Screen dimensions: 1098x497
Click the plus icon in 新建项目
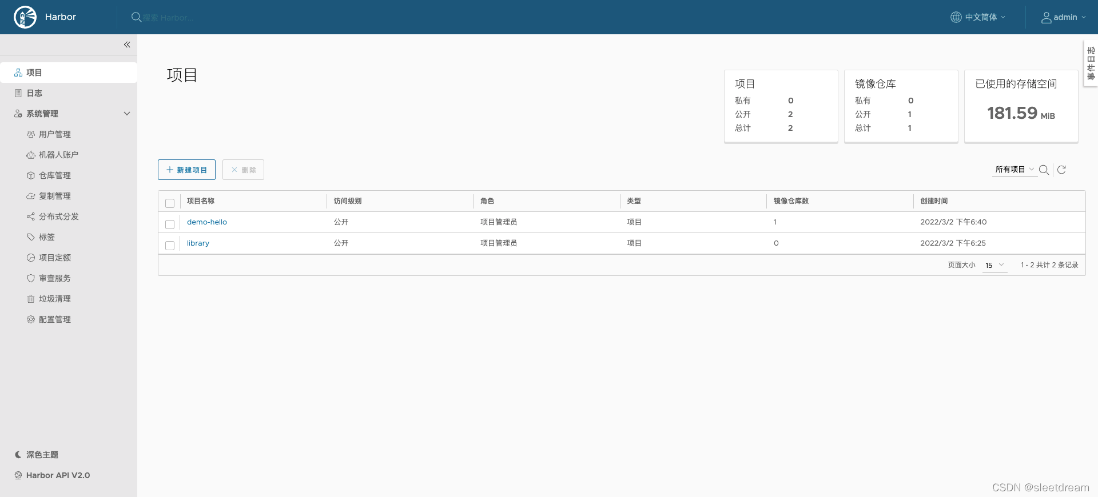click(x=170, y=170)
